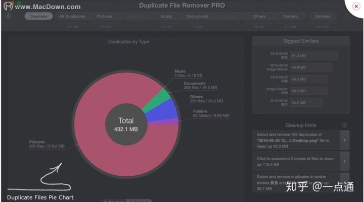
Task: Click '255 MB' size under Similars tab
Action: (x=323, y=27)
